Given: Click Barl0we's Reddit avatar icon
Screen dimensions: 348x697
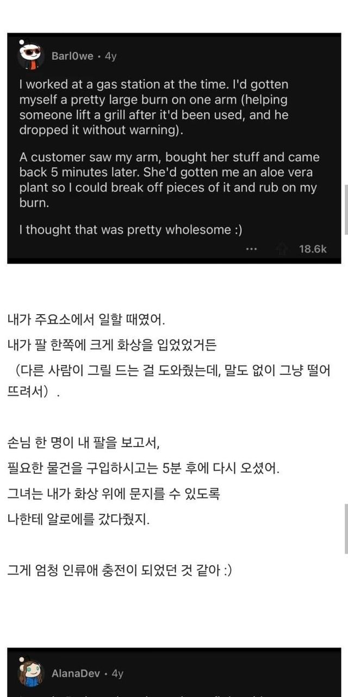Looking at the screenshot, I should [30, 55].
